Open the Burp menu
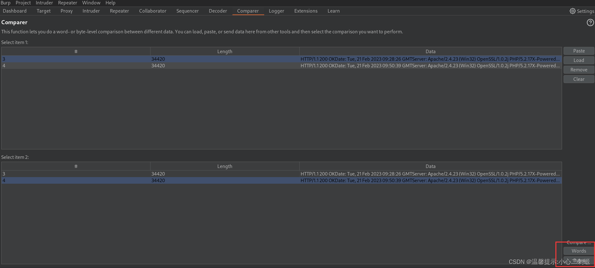Screen dimensions: 595x268 (6, 3)
